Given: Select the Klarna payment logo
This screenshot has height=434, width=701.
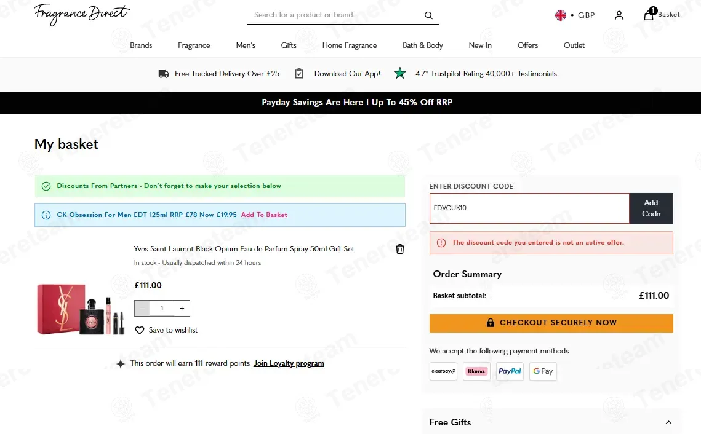Looking at the screenshot, I should (x=476, y=371).
